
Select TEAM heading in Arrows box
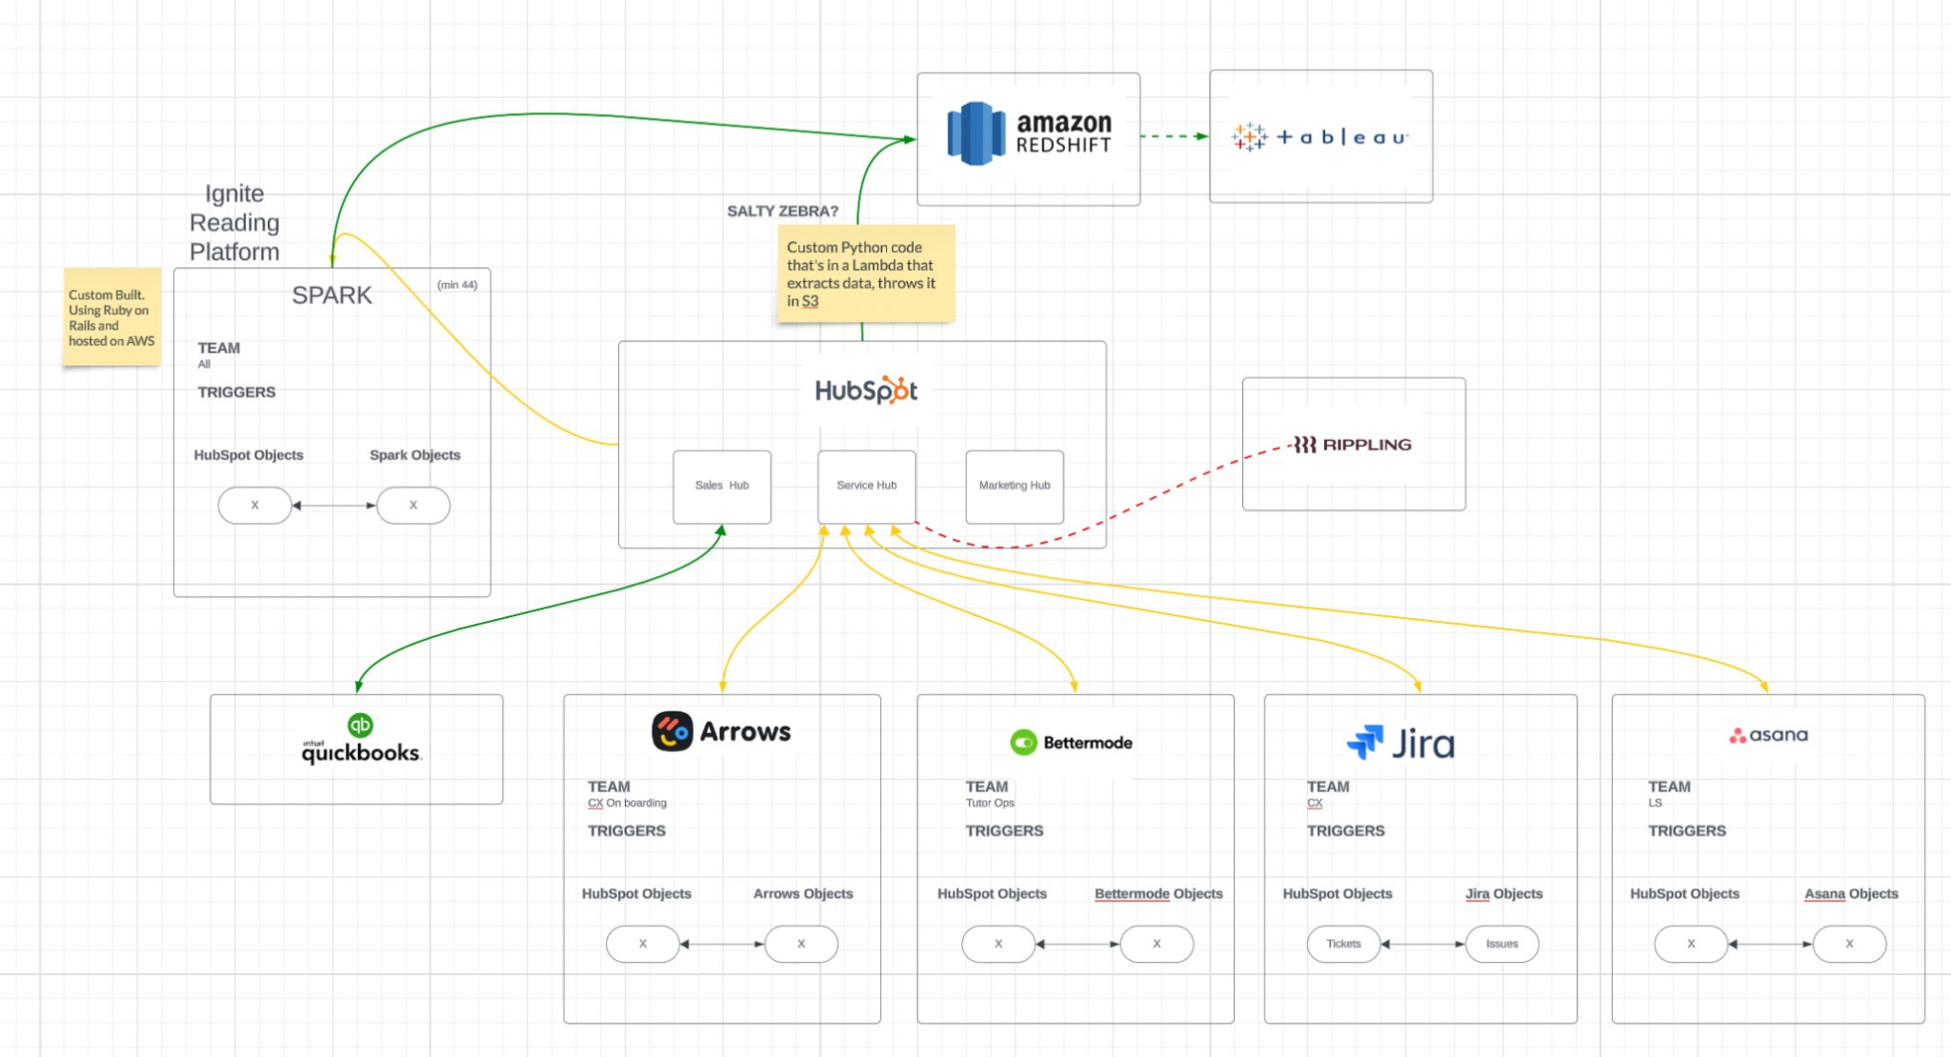[x=609, y=787]
